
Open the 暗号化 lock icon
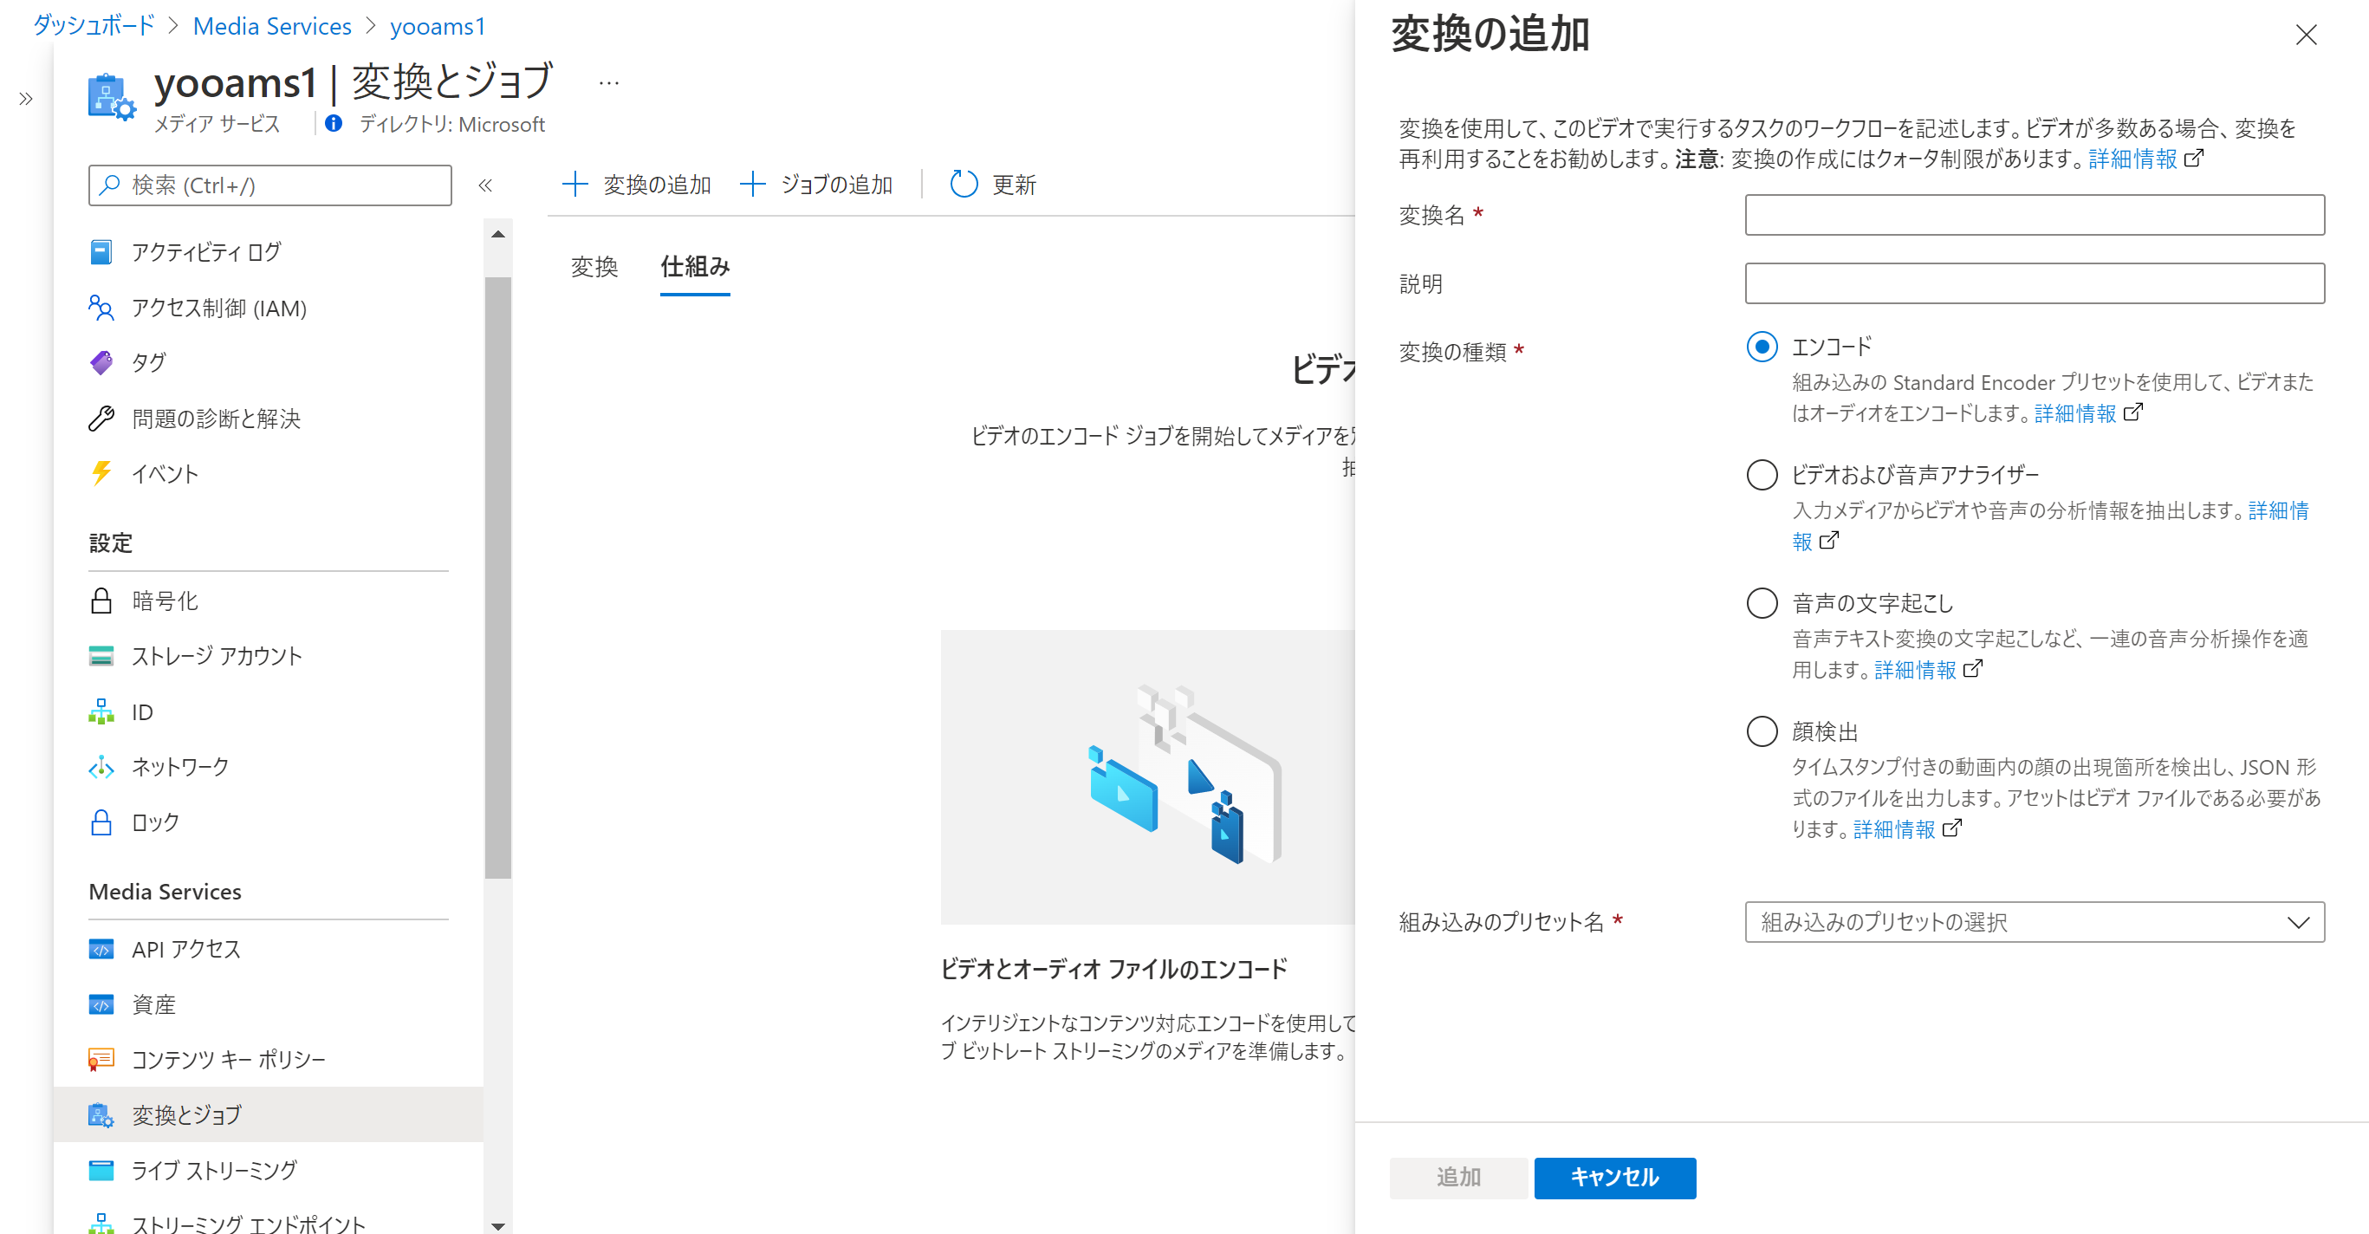tap(101, 601)
